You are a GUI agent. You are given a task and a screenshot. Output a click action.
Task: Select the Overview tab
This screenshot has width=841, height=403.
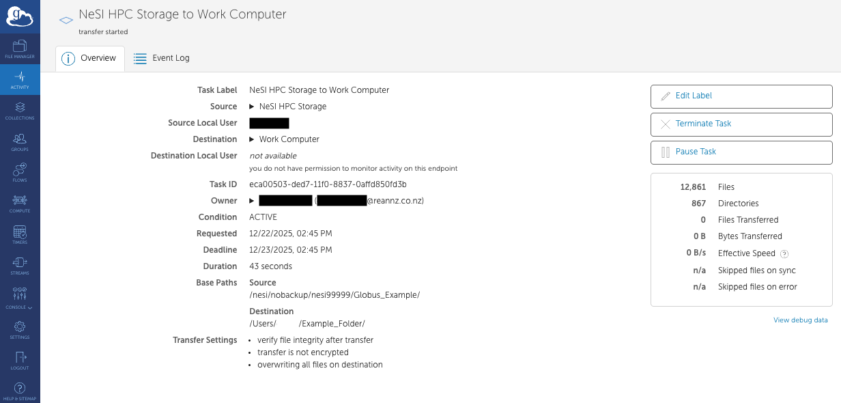pyautogui.click(x=90, y=59)
